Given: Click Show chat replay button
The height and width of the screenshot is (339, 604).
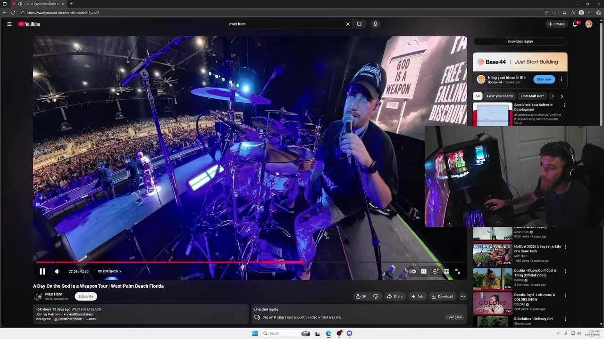Looking at the screenshot, I should coord(520,41).
